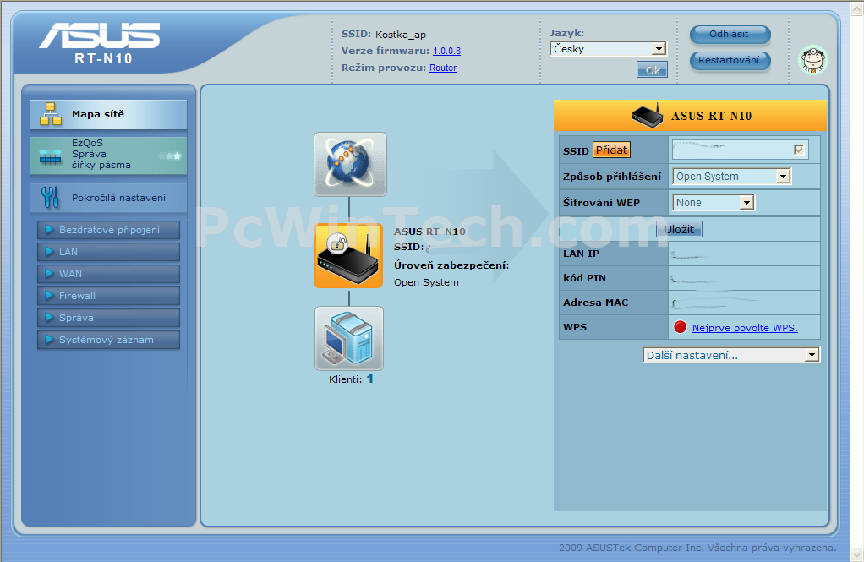
Task: Click arrow icon beside Firewall
Action: pos(50,295)
